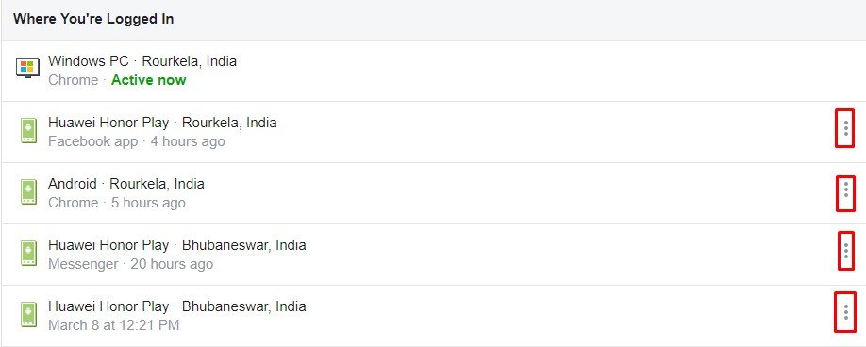This screenshot has height=347, width=866.
Task: Click the 'Messenger · 20 hours ago' text
Action: point(130,264)
